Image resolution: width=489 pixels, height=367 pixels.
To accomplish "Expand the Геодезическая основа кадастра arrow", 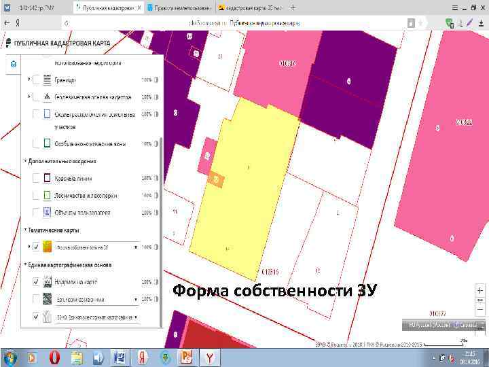I will click(29, 97).
